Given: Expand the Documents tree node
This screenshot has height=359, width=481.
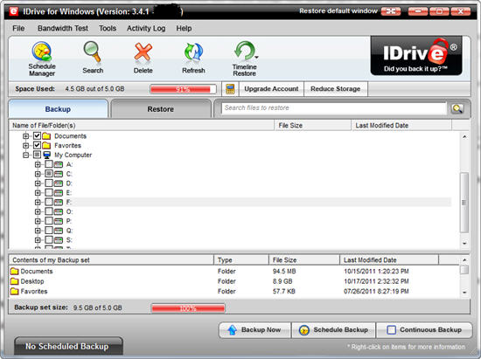Looking at the screenshot, I should coord(26,136).
